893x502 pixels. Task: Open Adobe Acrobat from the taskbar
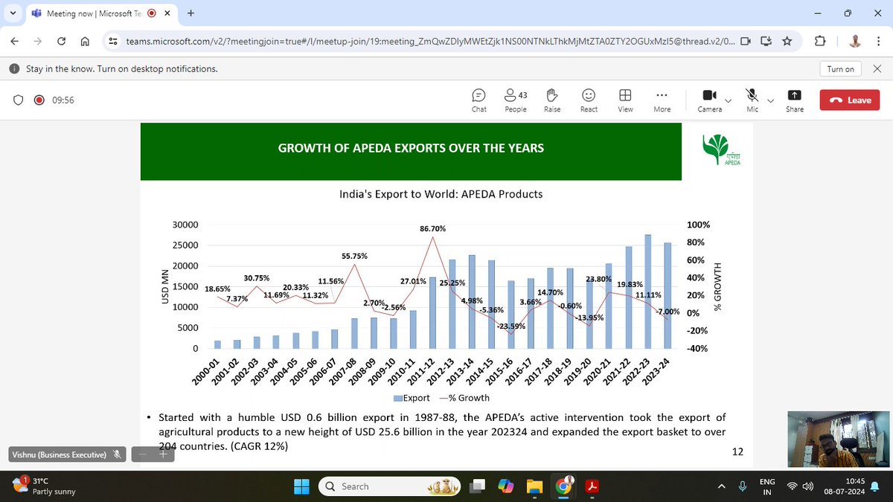point(593,486)
